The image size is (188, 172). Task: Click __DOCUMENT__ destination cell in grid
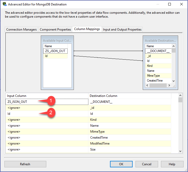click(x=130, y=102)
